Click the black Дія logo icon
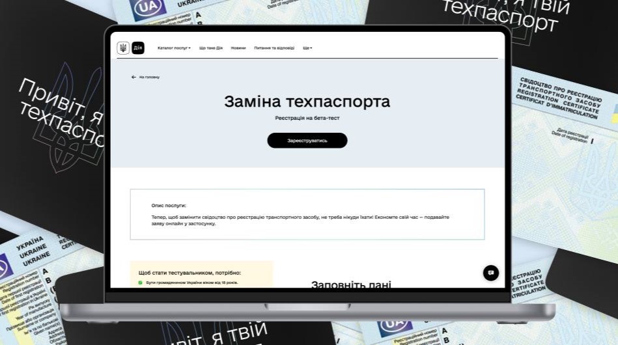 pos(138,48)
